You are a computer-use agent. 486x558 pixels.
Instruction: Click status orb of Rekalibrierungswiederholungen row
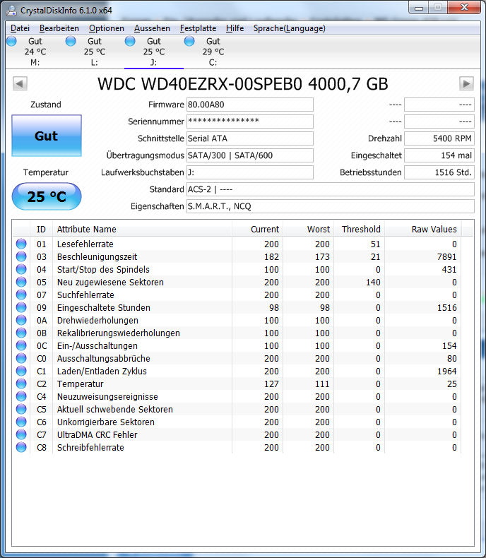(21, 333)
